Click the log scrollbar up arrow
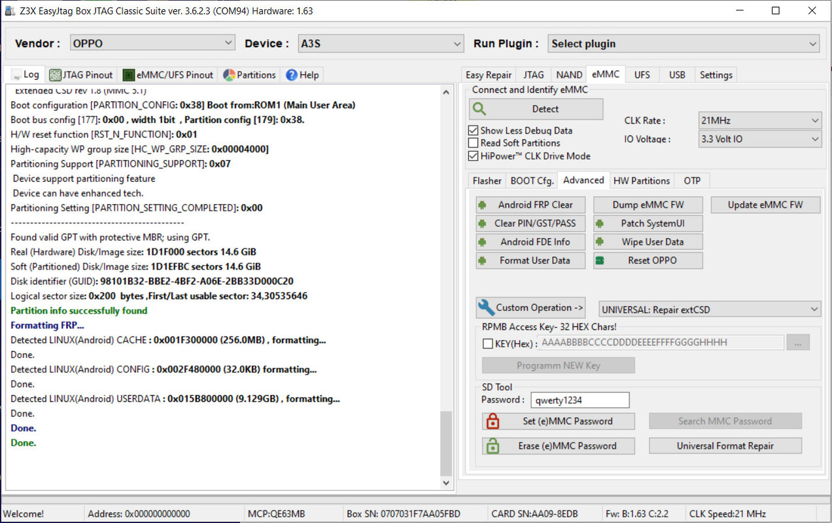Viewport: 832px width, 523px height. [447, 92]
